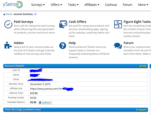151x115 pixels.
Task: Open the Affiliates dropdown menu
Action: 92,5
